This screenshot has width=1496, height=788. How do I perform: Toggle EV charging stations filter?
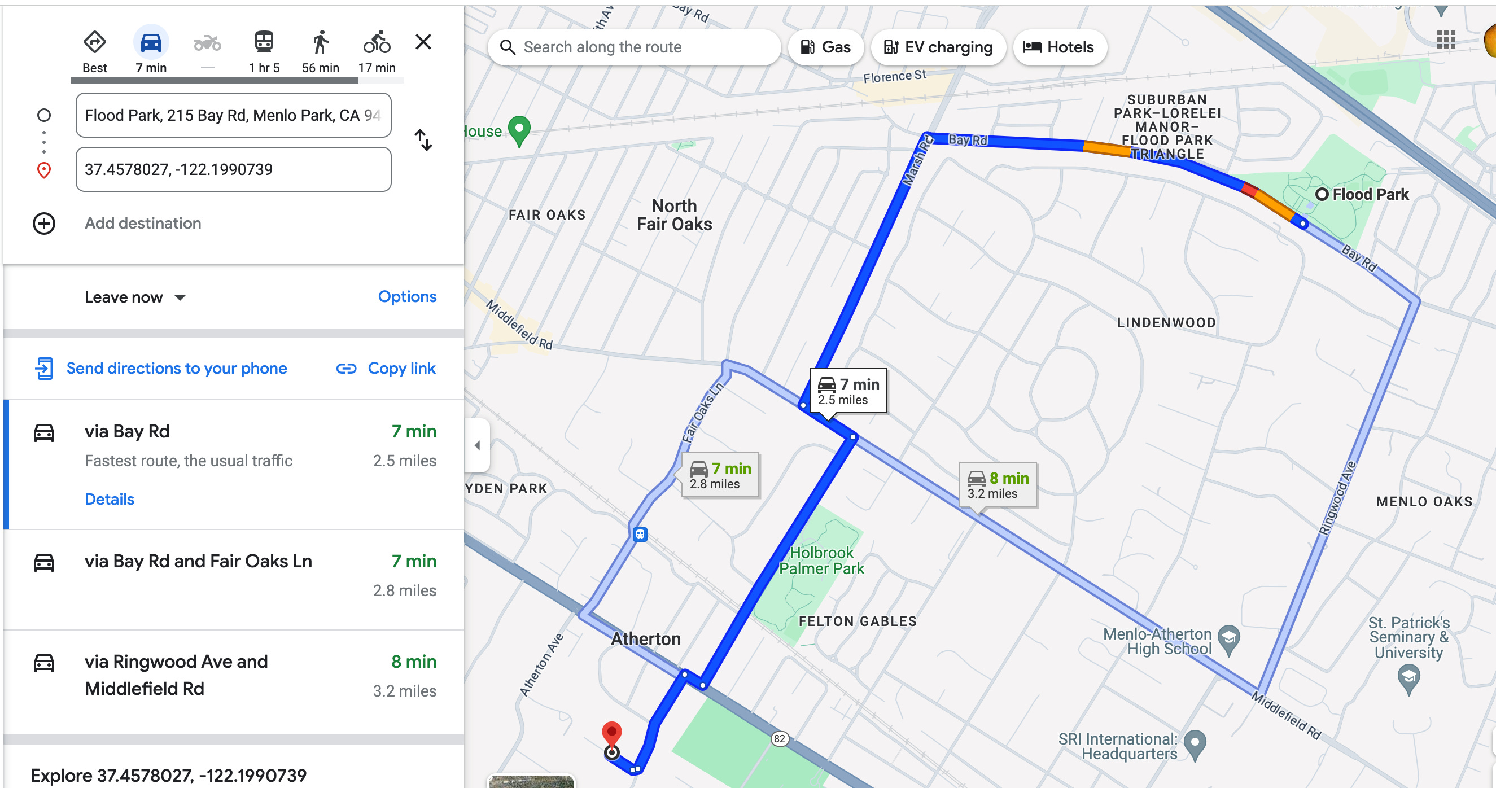coord(938,47)
